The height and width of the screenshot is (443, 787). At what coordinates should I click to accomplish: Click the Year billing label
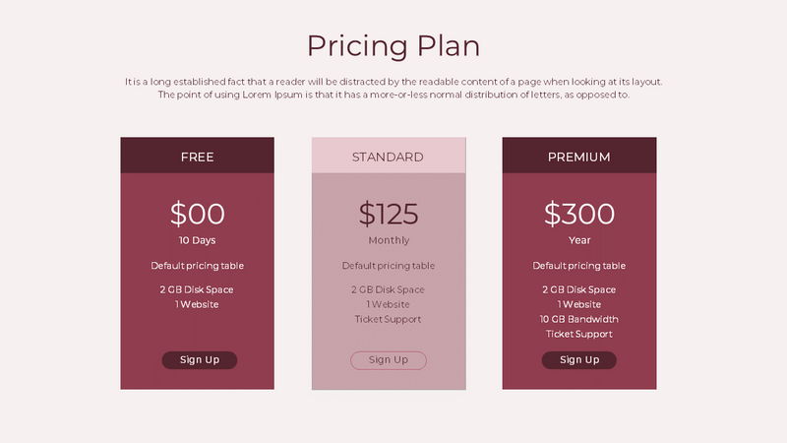(579, 240)
